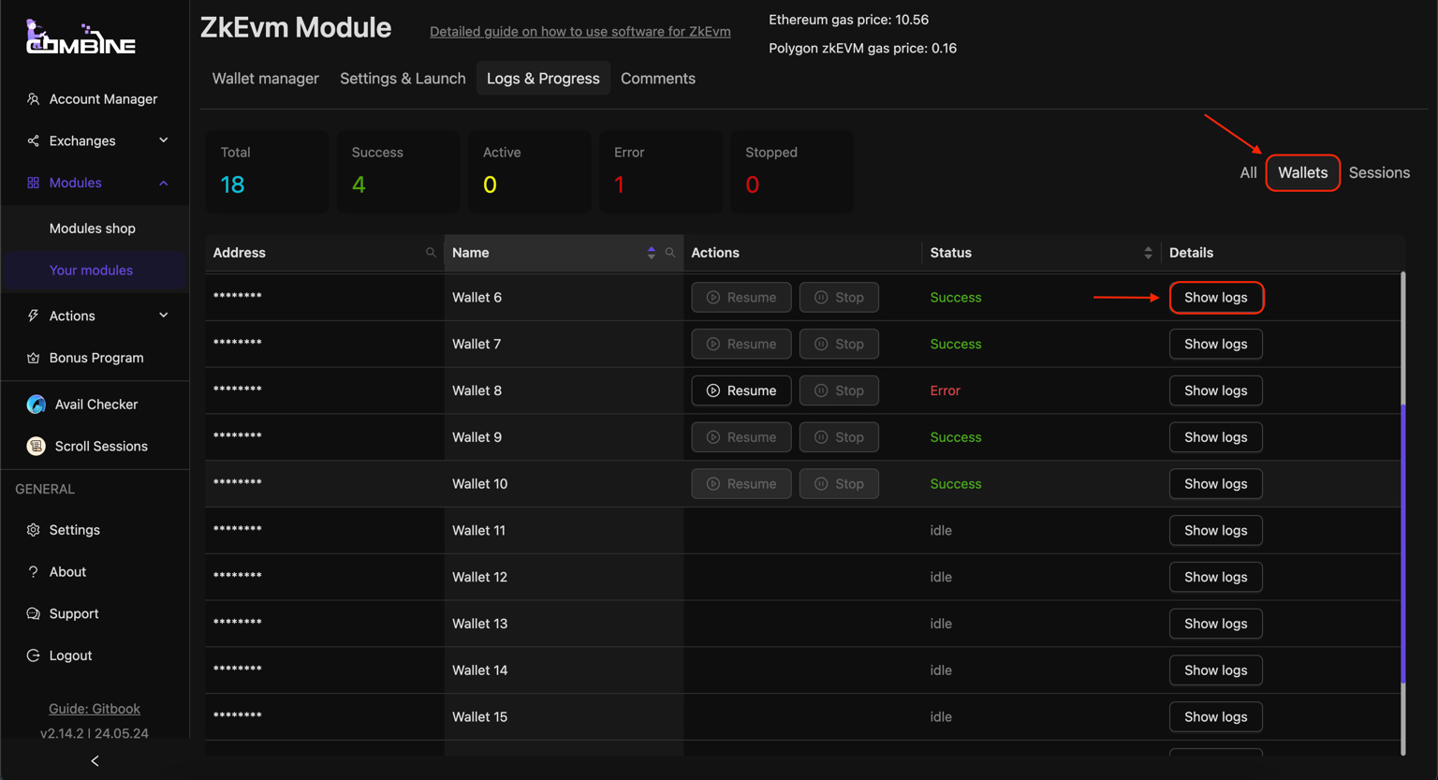Open the detailed ZkEvm guide link
Screen dimensions: 1438x780
click(580, 32)
